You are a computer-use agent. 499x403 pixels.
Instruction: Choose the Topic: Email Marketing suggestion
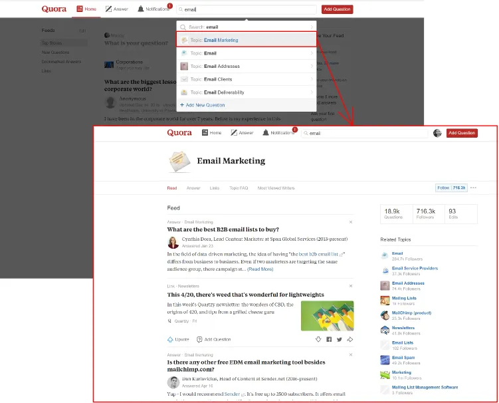coord(247,40)
